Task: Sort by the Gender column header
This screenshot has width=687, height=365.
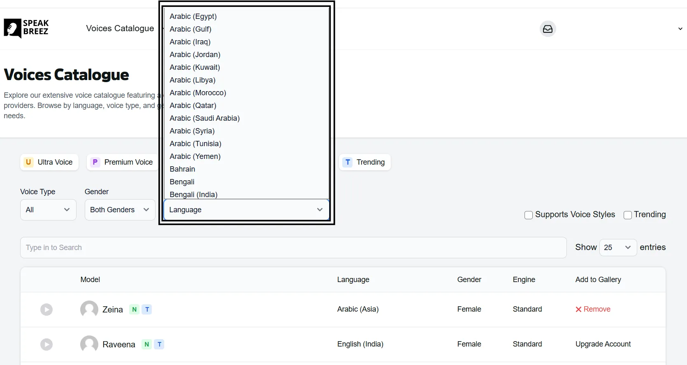Action: click(x=469, y=280)
